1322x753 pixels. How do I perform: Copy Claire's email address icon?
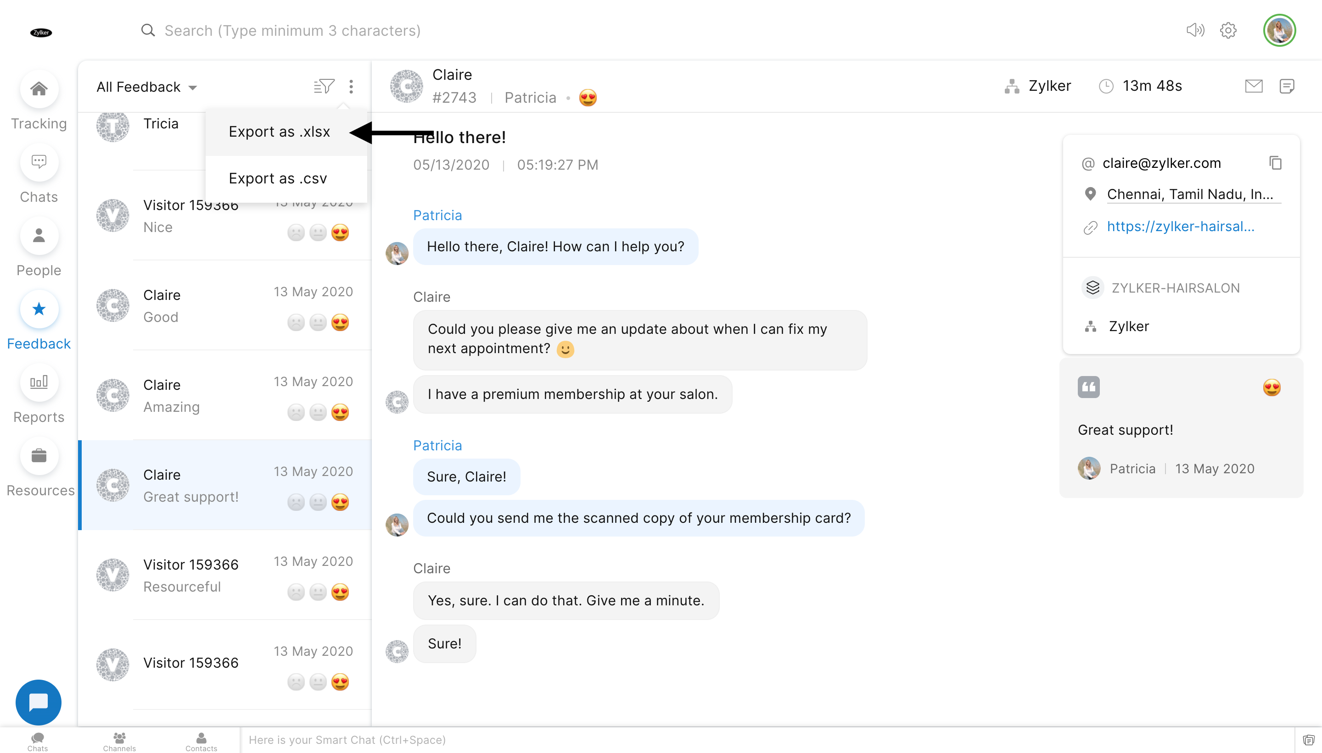click(x=1276, y=163)
